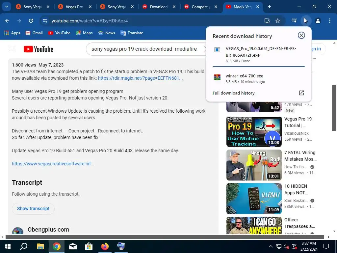
Task: Open Microsoft Store from the taskbar
Action: (89, 246)
